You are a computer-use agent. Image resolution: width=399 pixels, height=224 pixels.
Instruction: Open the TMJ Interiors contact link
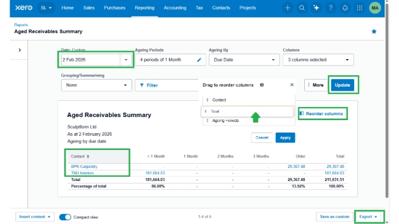coord(82,173)
